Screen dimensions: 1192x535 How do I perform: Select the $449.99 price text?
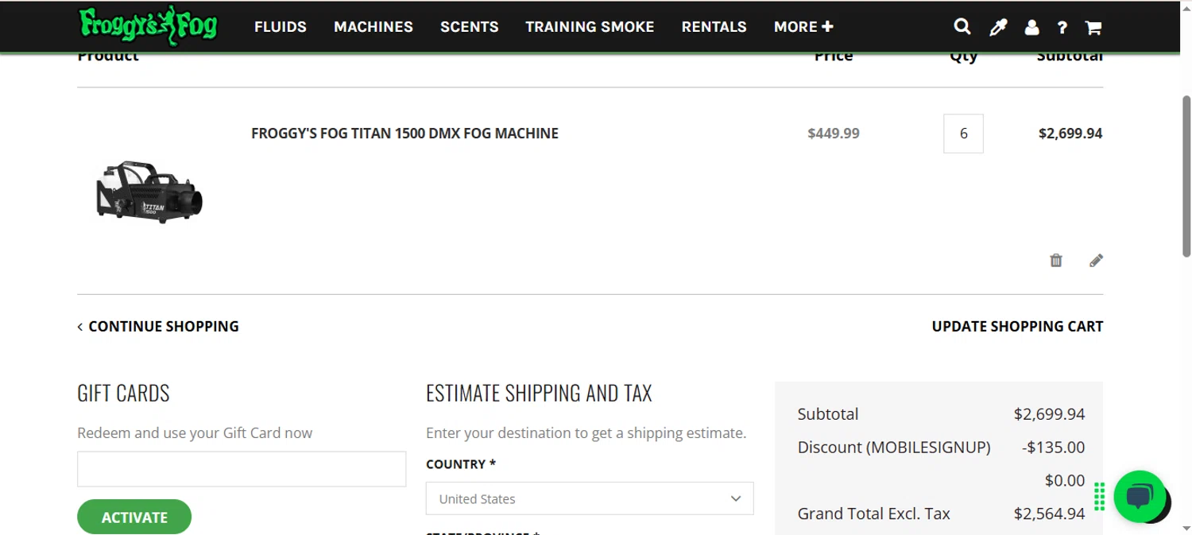point(834,134)
